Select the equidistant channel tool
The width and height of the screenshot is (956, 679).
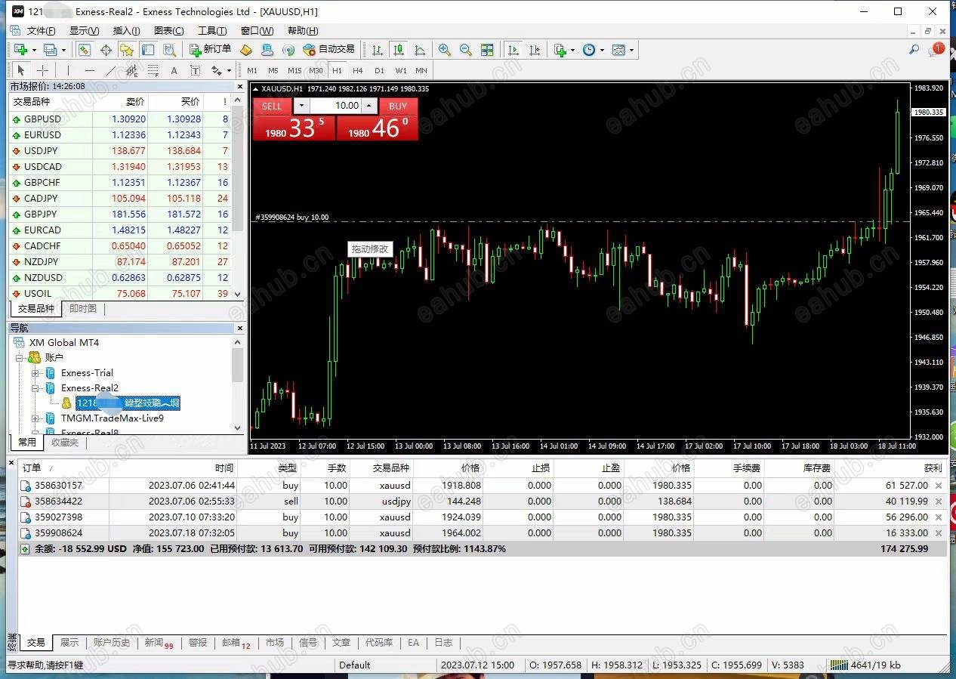132,70
